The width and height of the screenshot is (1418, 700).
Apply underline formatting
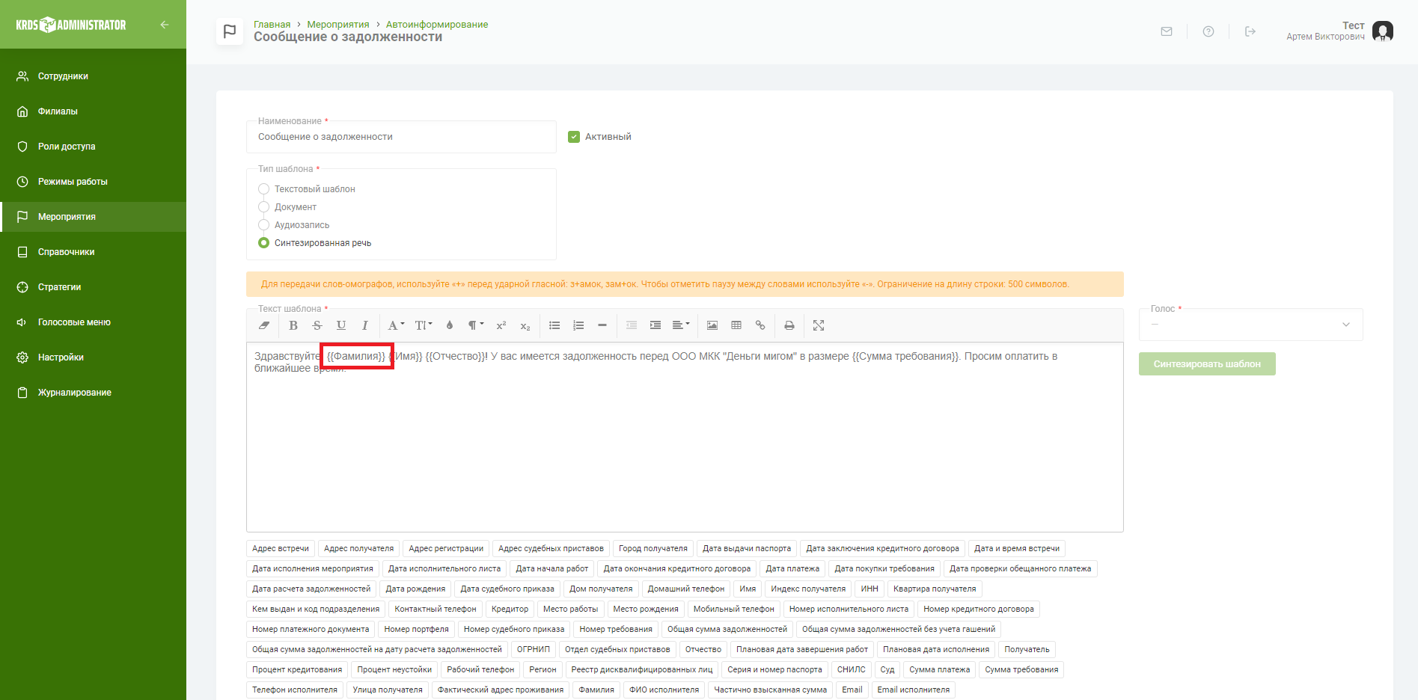(x=341, y=325)
